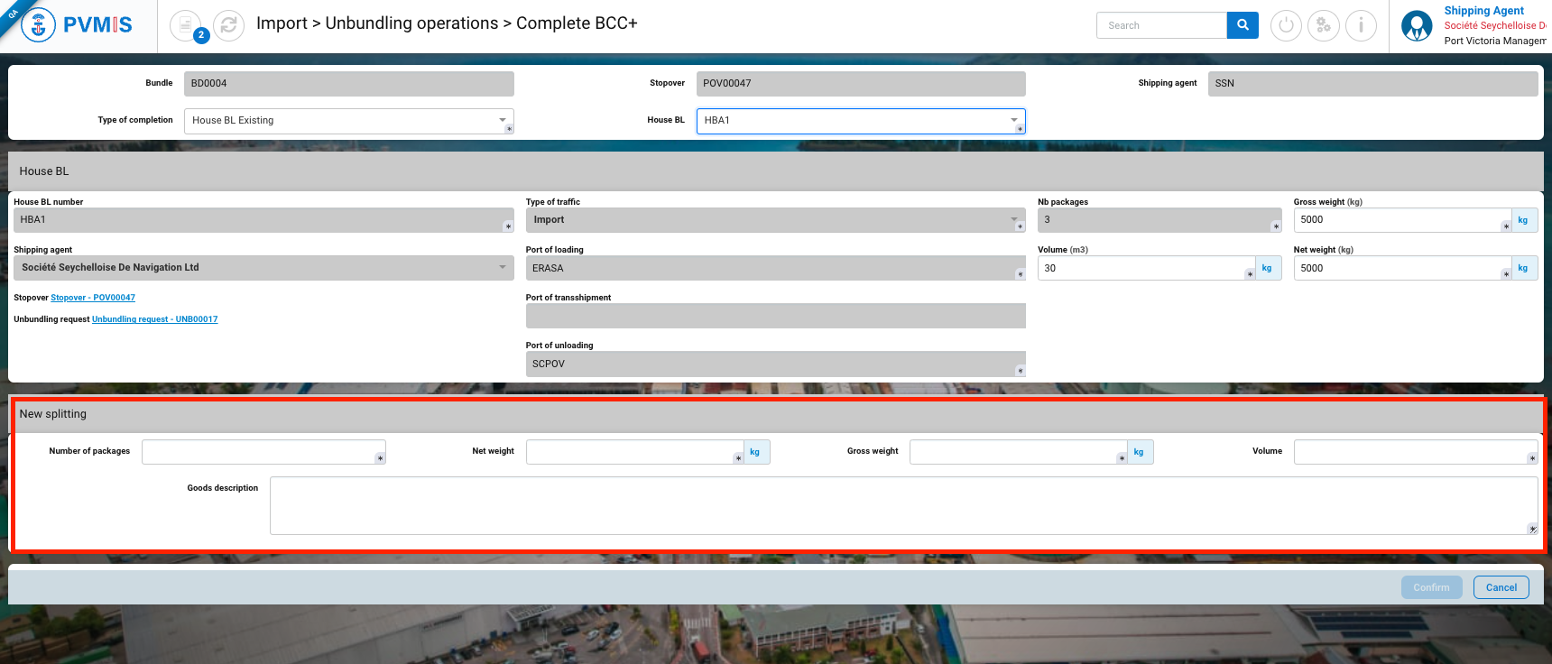Expand the Type of completion dropdown
1552x664 pixels.
[x=348, y=121]
